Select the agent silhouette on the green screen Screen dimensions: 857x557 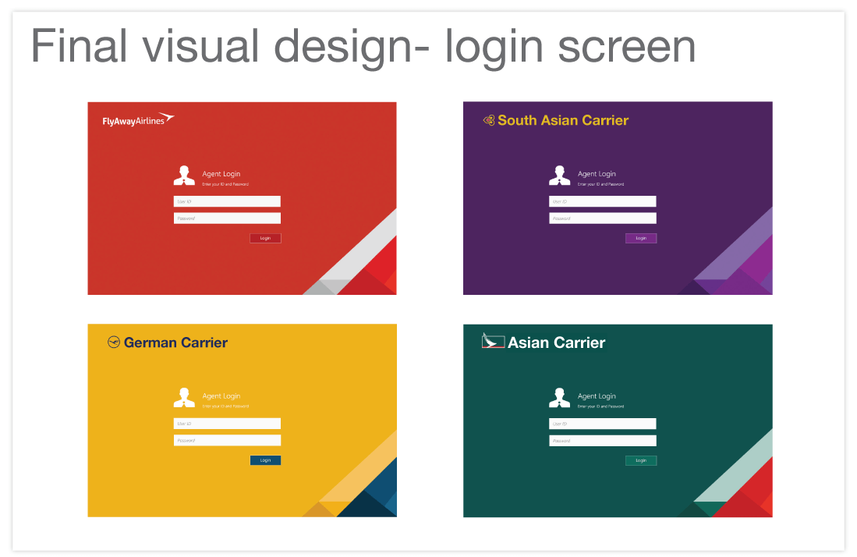[559, 396]
